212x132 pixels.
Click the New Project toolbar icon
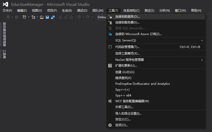coord(24,17)
